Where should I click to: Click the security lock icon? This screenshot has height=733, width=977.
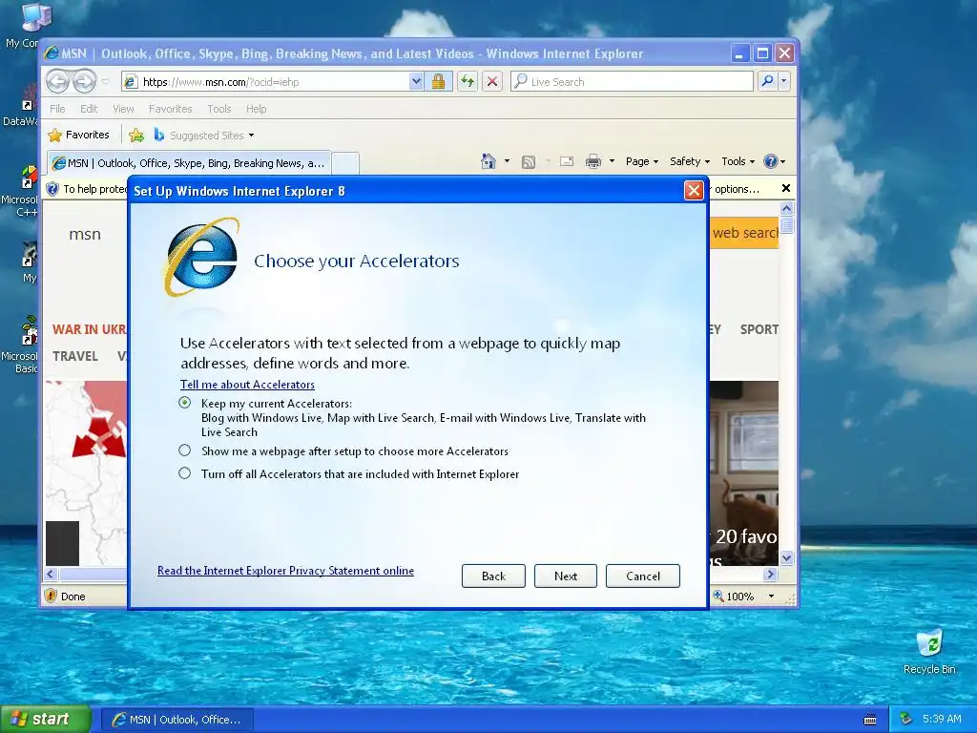[x=438, y=82]
